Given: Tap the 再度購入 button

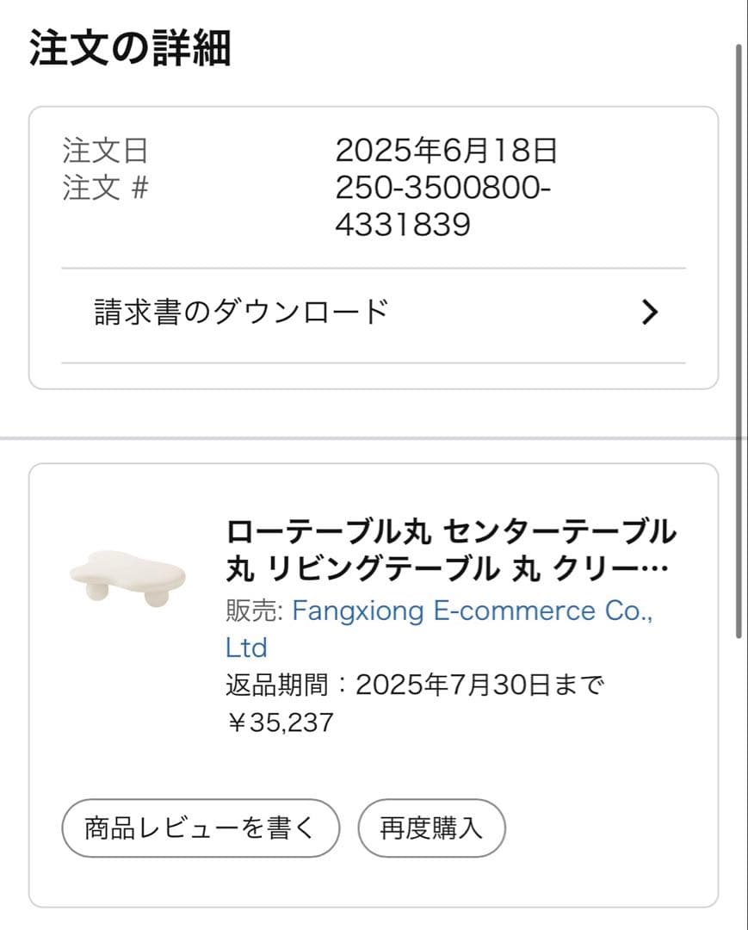Looking at the screenshot, I should 431,828.
